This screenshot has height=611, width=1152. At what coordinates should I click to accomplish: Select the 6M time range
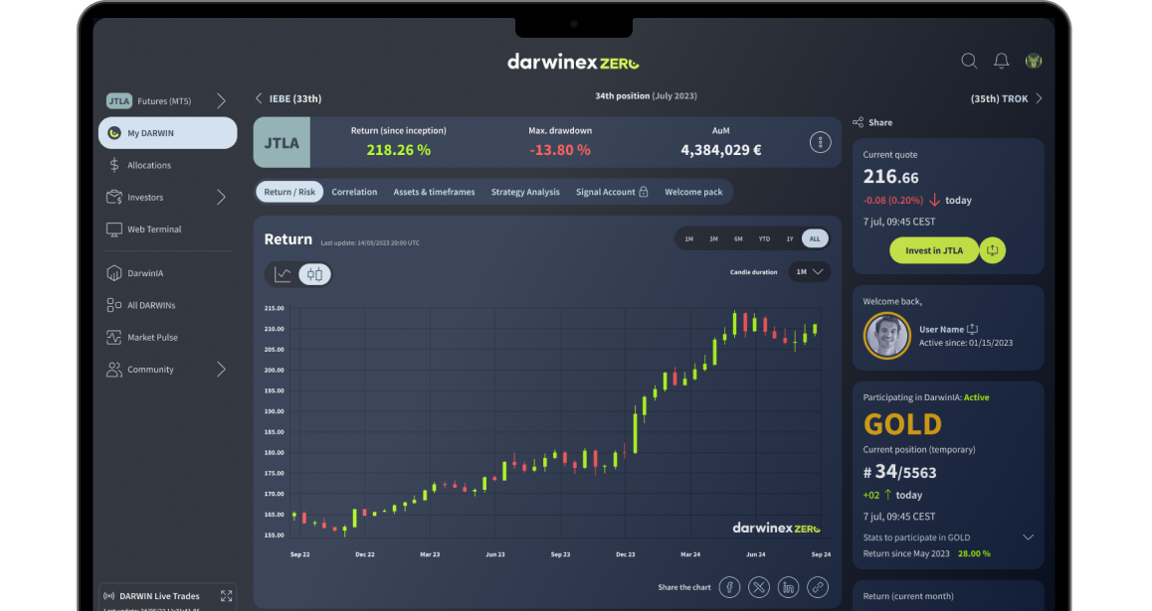click(x=738, y=239)
